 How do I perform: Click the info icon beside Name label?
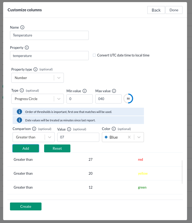22,27
